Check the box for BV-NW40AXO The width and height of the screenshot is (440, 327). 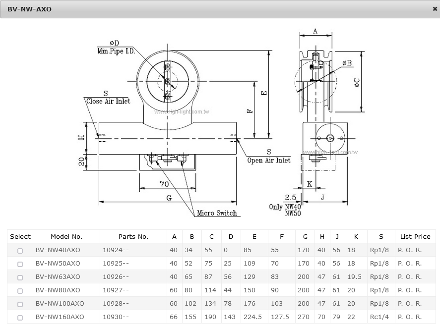click(x=20, y=251)
